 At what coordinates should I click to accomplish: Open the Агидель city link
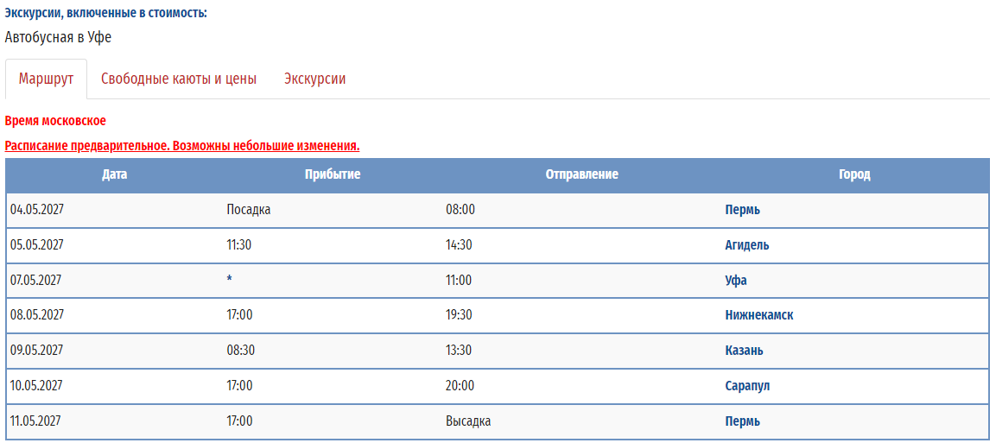pos(747,245)
